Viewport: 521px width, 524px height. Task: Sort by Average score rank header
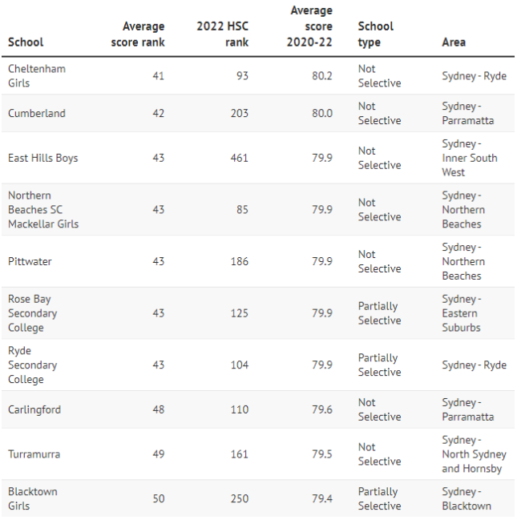(138, 34)
